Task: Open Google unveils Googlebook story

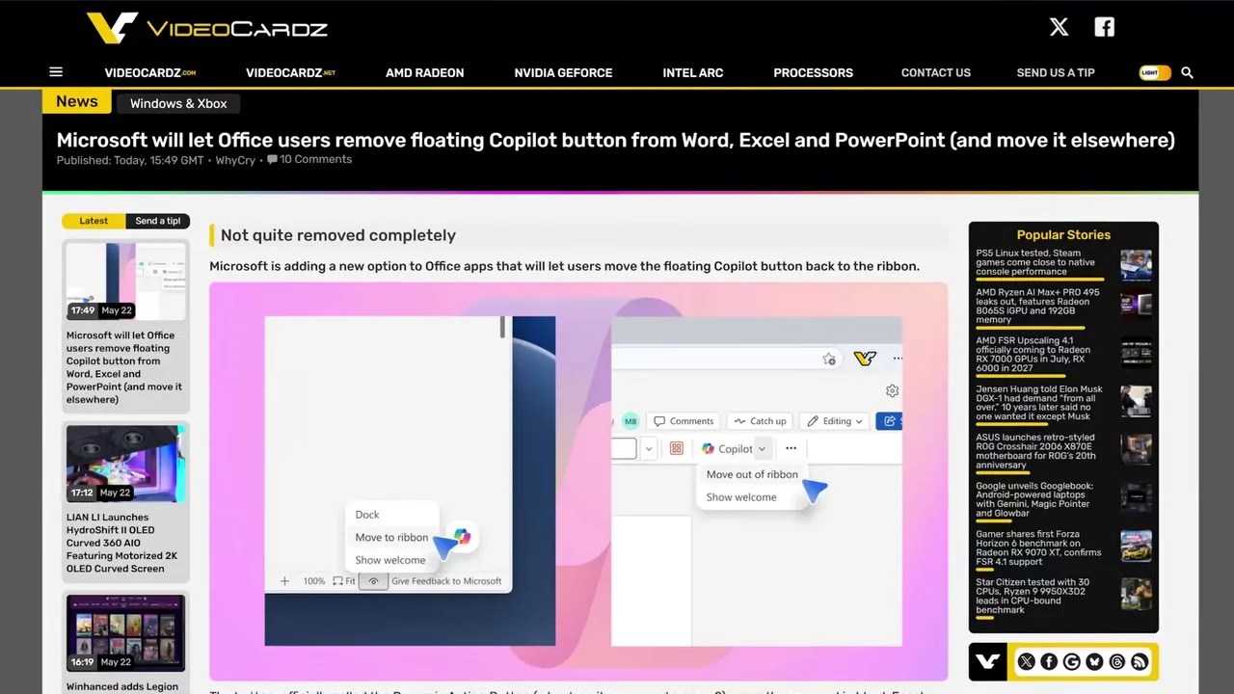Action: 1034,499
